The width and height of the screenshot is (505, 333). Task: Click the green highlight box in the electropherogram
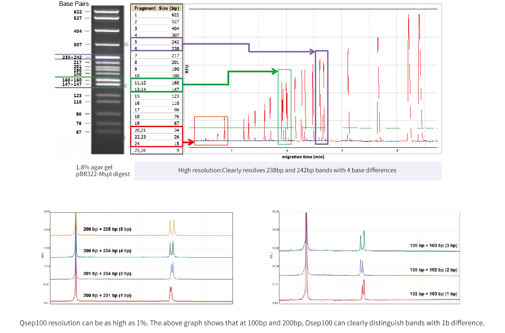pyautogui.click(x=284, y=106)
